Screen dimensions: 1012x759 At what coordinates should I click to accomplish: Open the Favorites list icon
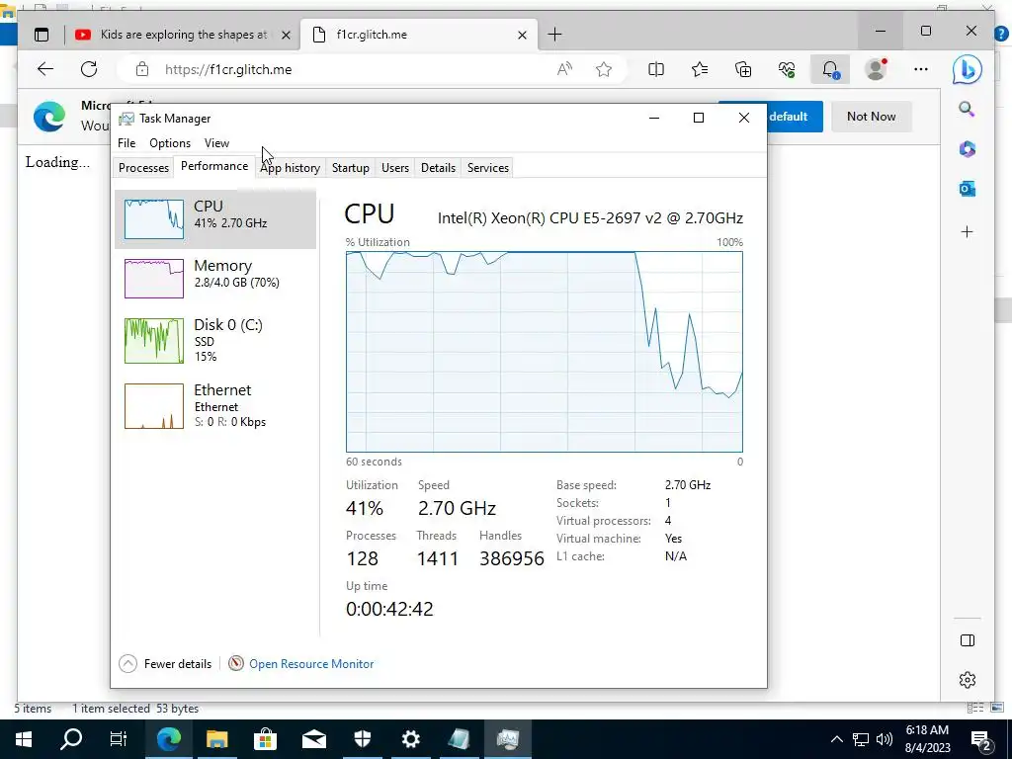click(700, 69)
